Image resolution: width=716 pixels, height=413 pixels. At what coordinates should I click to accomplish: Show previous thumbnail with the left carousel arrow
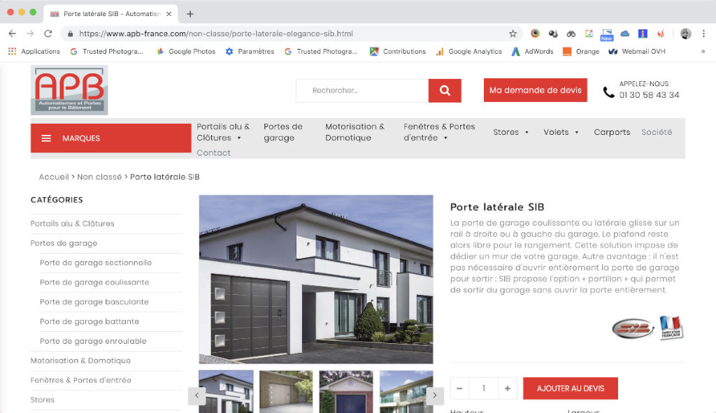(196, 396)
